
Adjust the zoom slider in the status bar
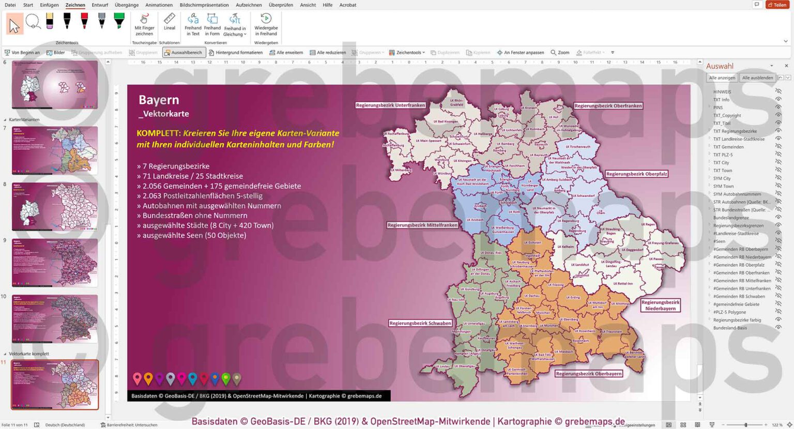(745, 425)
